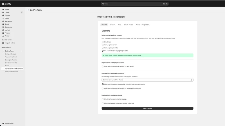Go to Ordini in sidebar

[x=7, y=12]
